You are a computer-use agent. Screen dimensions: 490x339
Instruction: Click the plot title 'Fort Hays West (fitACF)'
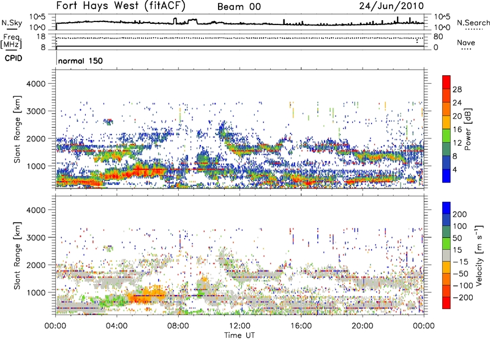[x=121, y=6]
